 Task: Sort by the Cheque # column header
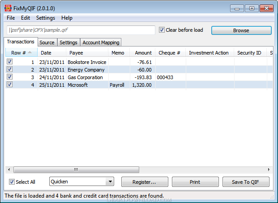pyautogui.click(x=171, y=53)
